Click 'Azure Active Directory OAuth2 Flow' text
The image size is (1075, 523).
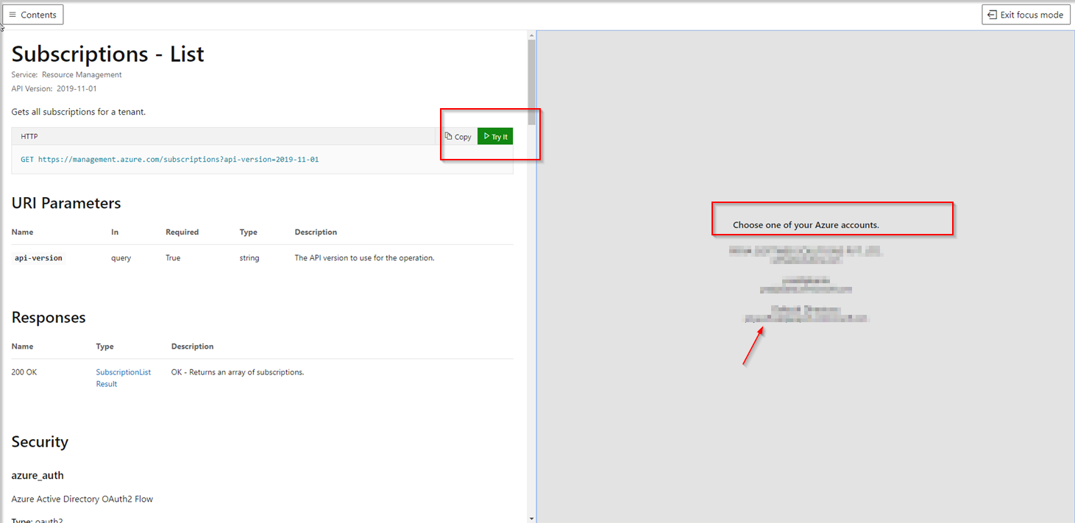82,499
